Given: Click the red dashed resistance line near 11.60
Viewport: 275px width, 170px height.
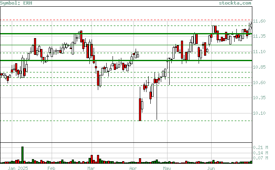Looking at the screenshot, I should point(126,20).
